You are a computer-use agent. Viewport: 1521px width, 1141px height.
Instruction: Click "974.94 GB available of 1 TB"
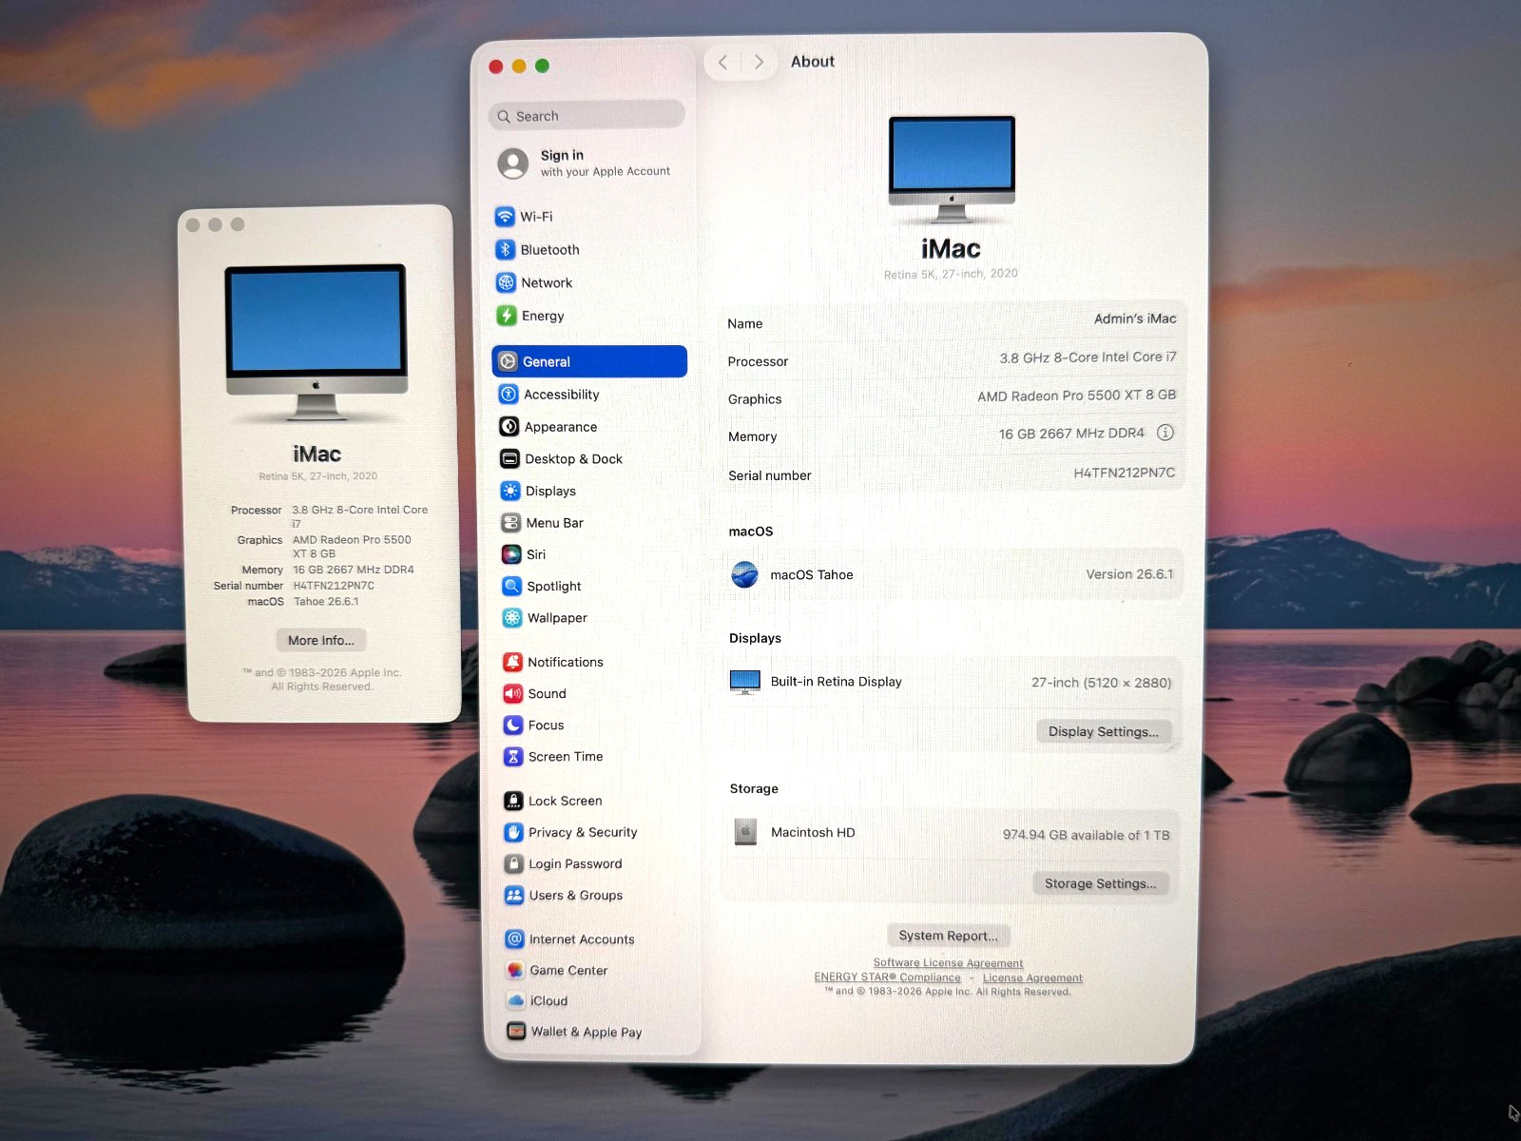click(x=1087, y=835)
